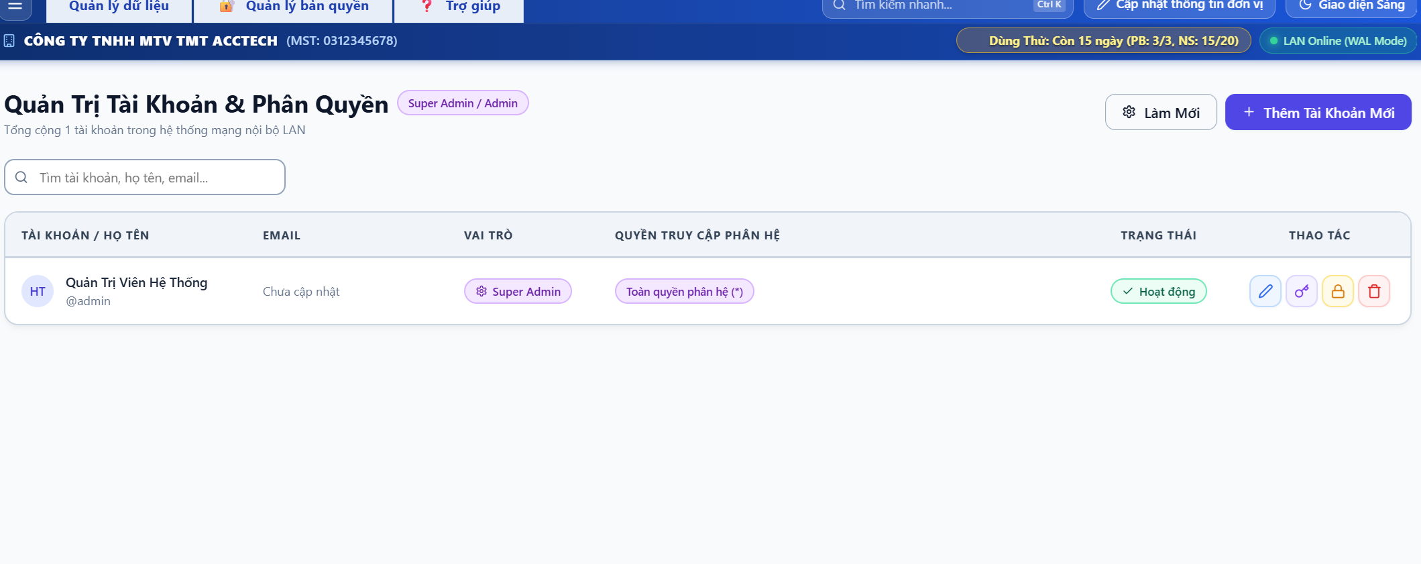Click Toàn quyền phân hệ (*) tag

point(685,291)
